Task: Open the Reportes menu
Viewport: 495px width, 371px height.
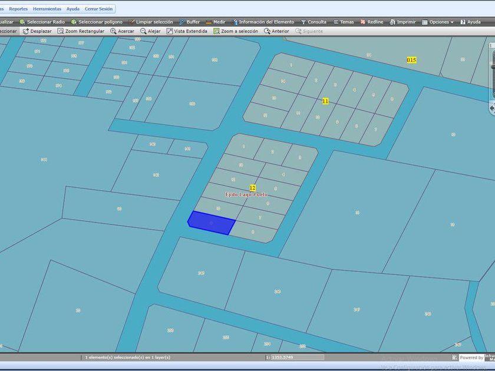Action: tap(18, 9)
